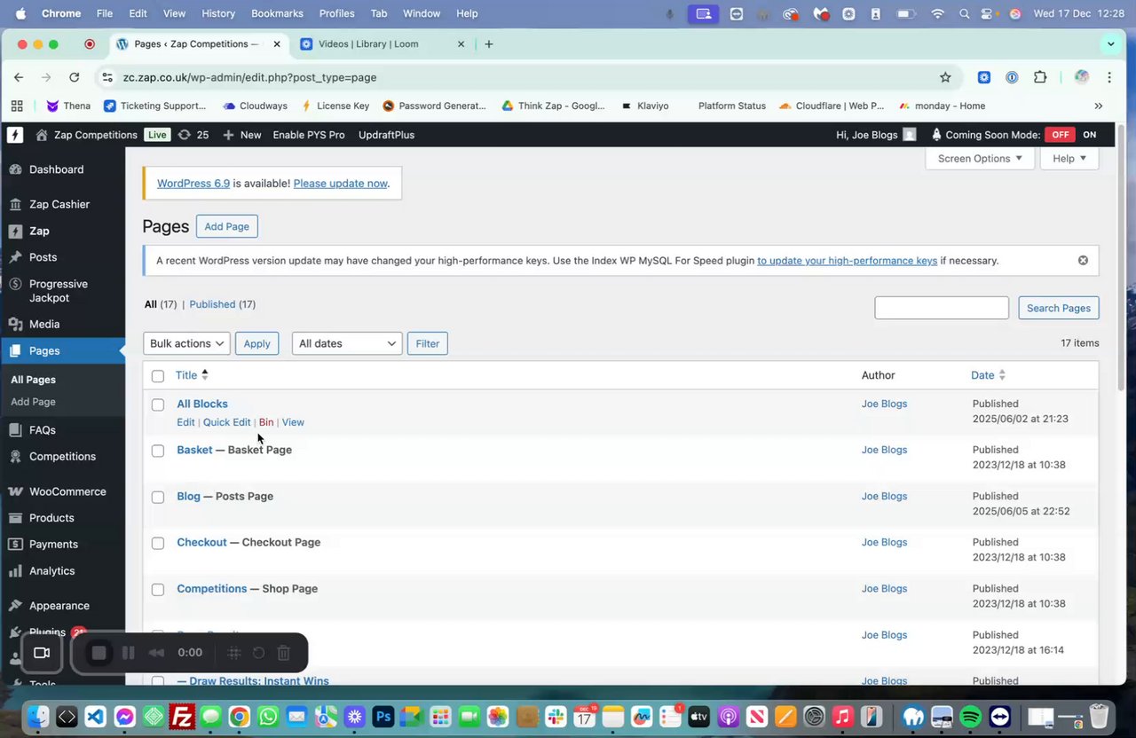
Task: Click the WooCommerce icon in sidebar
Action: pyautogui.click(x=15, y=491)
